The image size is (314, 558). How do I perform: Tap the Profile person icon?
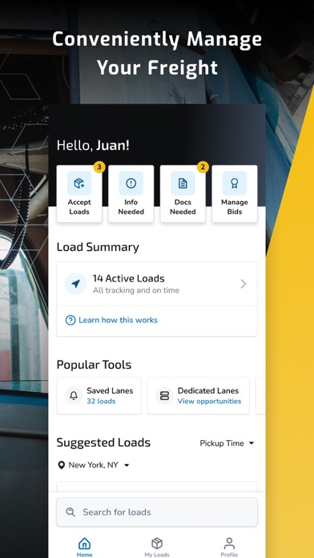(x=229, y=544)
